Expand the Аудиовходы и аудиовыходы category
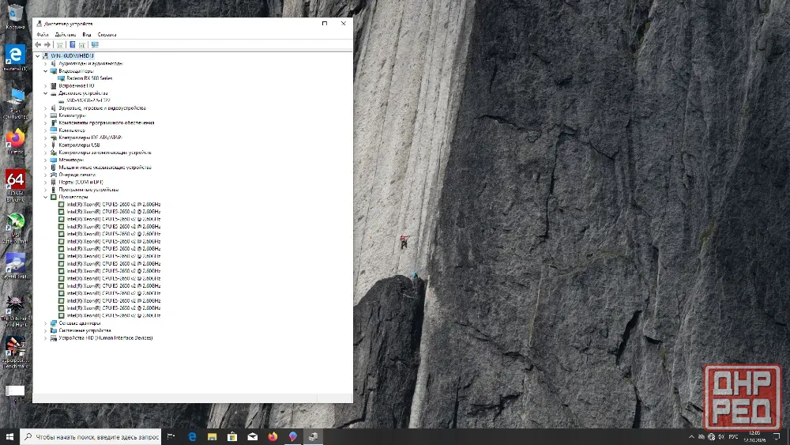Viewport: 790px width, 445px height. 45,63
